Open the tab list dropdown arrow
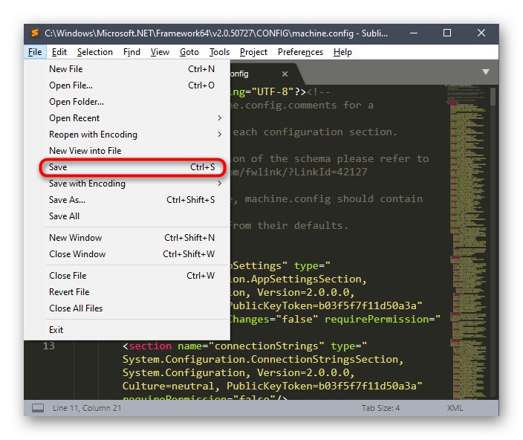The height and width of the screenshot is (440, 523). pos(486,71)
